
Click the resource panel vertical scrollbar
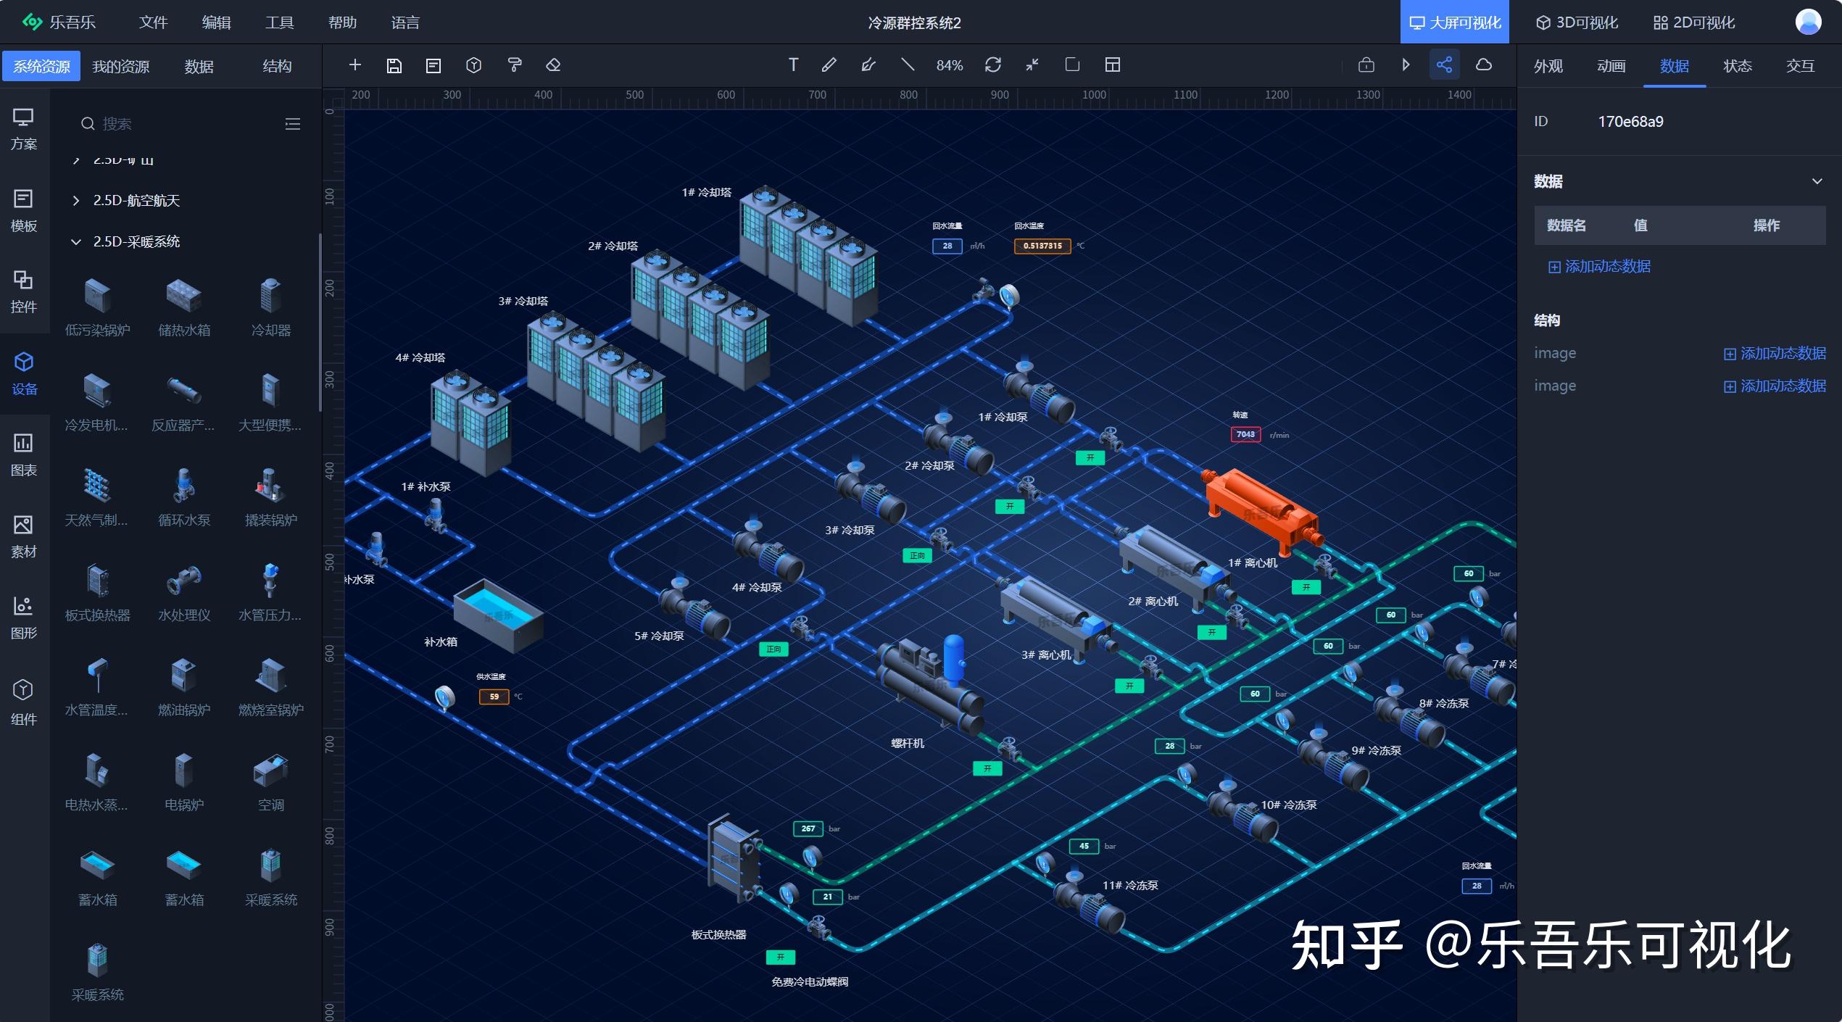319,322
